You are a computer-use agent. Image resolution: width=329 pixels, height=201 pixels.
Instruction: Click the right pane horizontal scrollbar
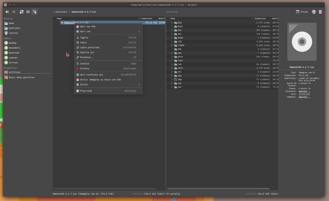pyautogui.click(x=218, y=189)
